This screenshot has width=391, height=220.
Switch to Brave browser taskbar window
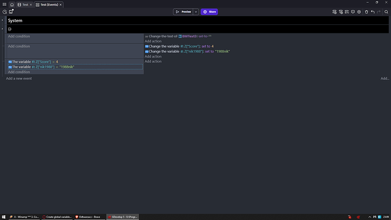[x=90, y=217]
